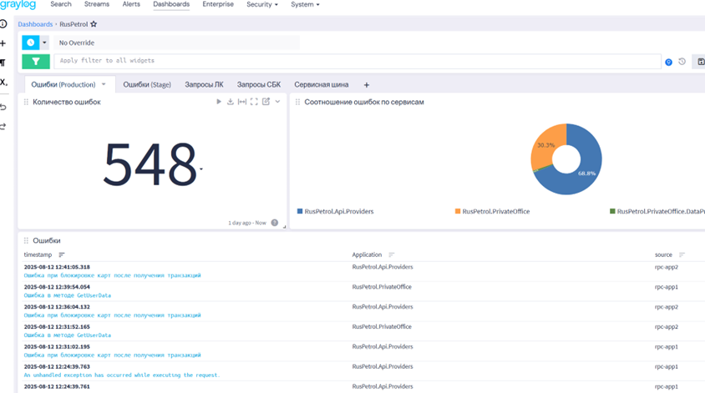Click stretch width icon on Количество ошибок widget
The image size is (705, 393).
(x=242, y=102)
